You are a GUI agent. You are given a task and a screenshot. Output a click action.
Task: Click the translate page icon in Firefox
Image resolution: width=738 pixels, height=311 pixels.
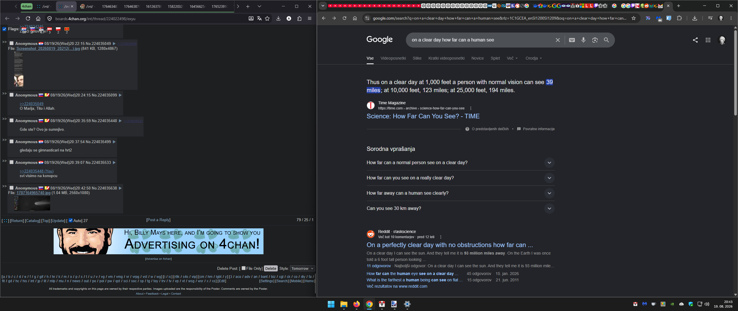tap(259, 18)
